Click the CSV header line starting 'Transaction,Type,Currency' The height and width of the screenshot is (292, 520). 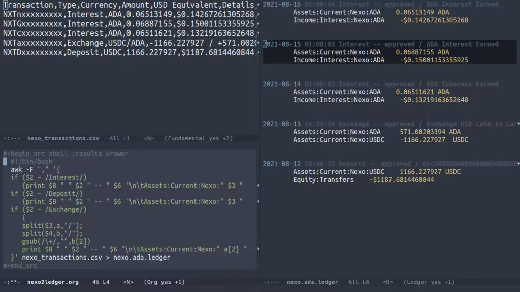pyautogui.click(x=128, y=5)
